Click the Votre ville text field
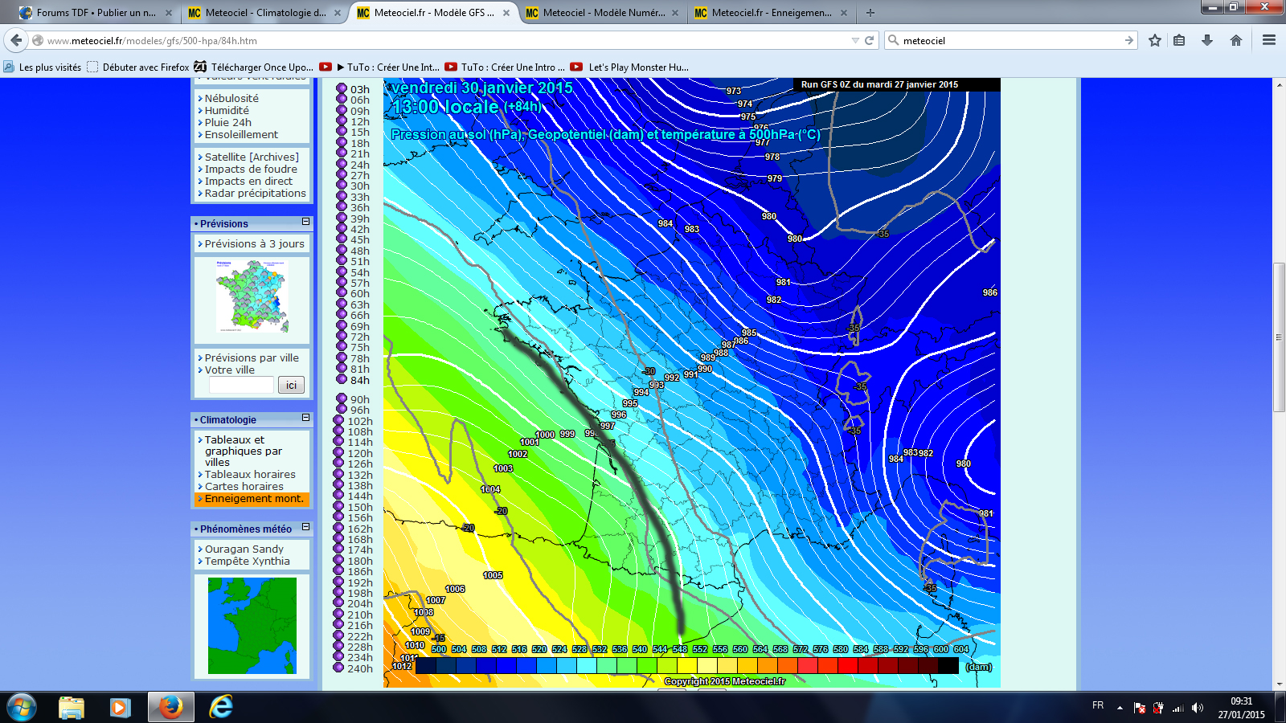The height and width of the screenshot is (723, 1286). point(241,386)
